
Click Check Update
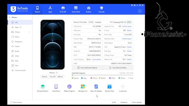click(137, 102)
